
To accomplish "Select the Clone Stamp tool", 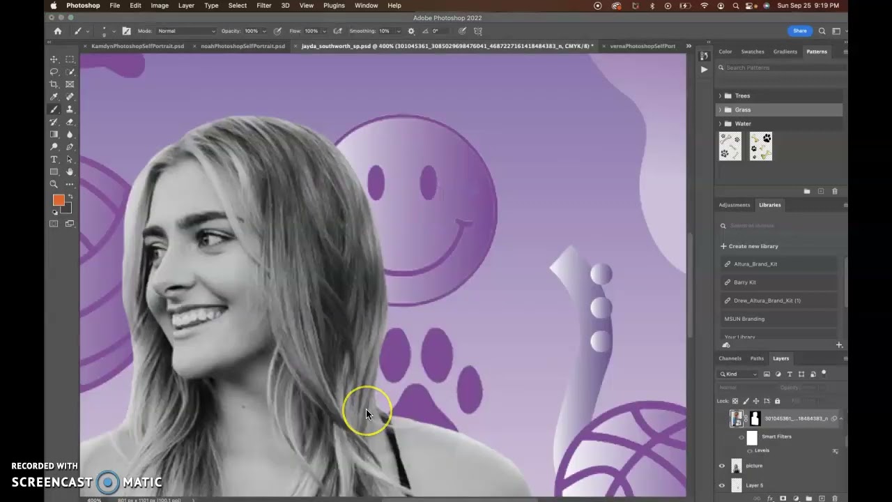I will 70,109.
